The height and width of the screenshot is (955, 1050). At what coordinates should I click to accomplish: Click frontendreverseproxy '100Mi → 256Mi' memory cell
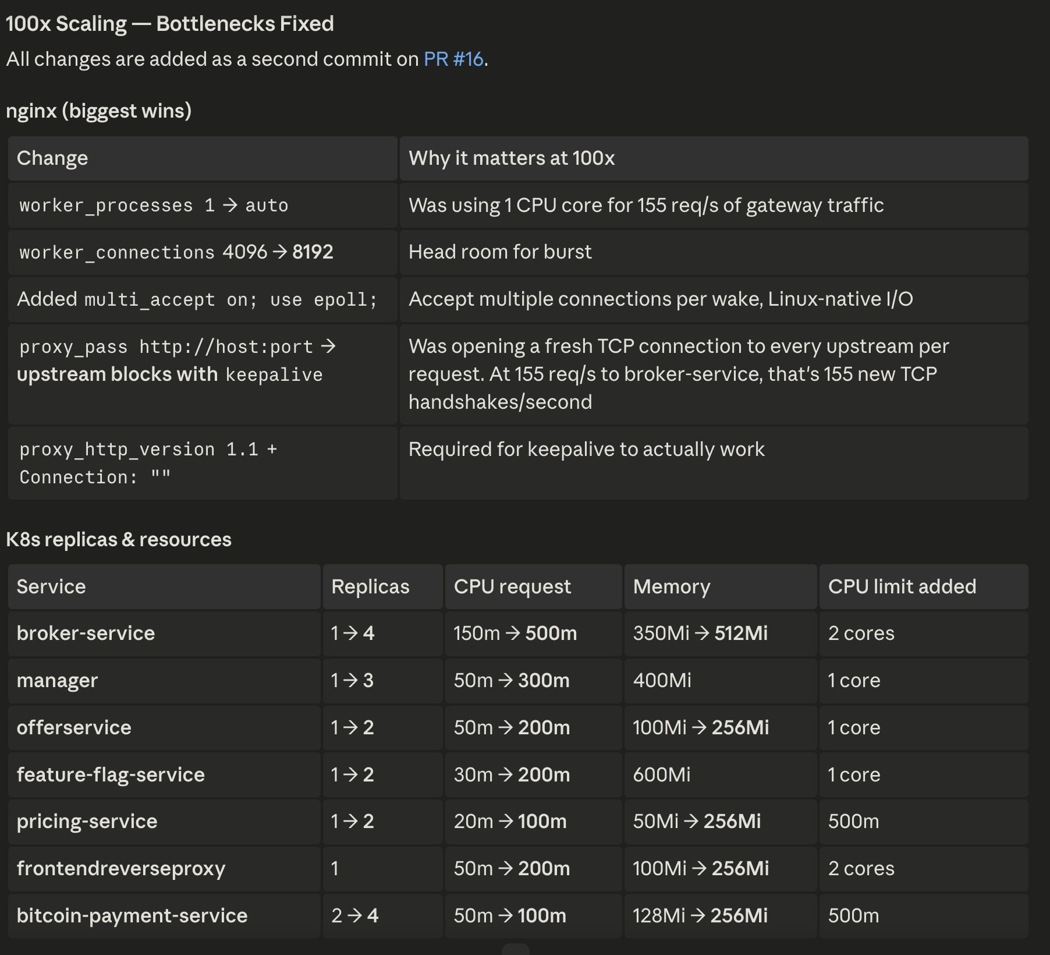[721, 869]
